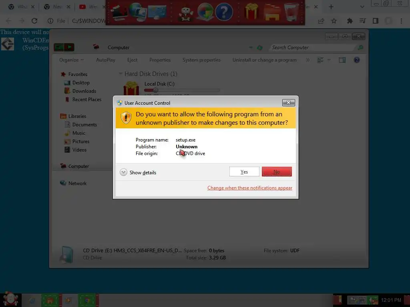Screen dimensions: 410x307
Task: Click the muted volume tray icon
Action: 372,300
